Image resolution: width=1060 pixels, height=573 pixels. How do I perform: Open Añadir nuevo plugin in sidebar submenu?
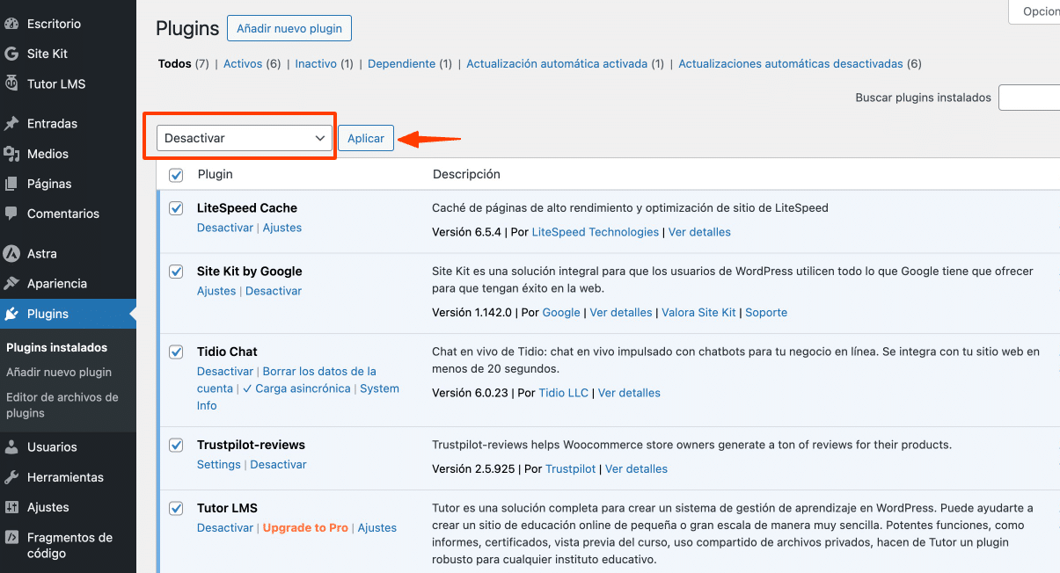click(59, 372)
